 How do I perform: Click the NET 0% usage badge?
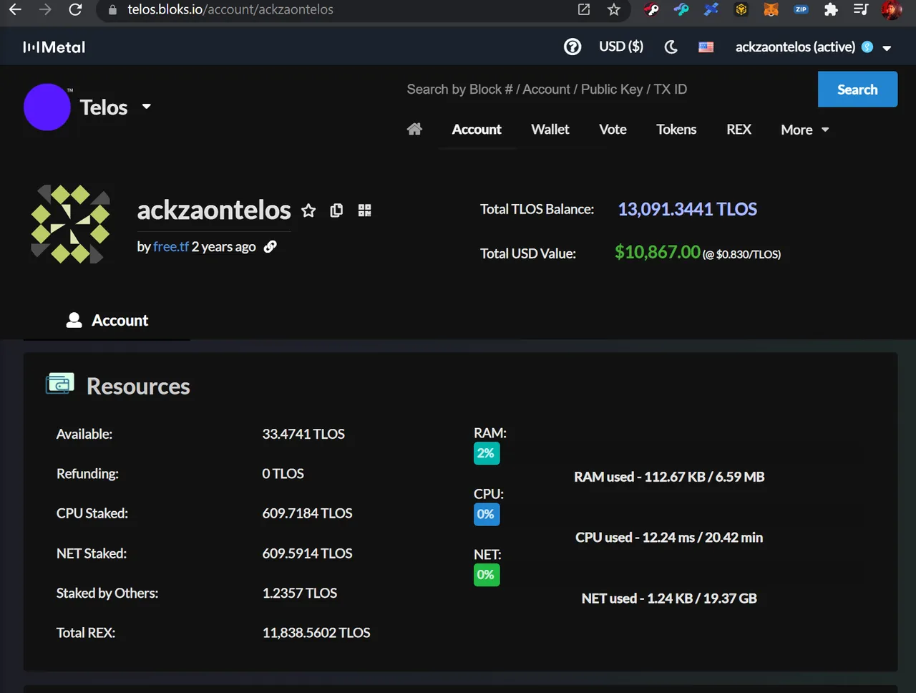[487, 575]
